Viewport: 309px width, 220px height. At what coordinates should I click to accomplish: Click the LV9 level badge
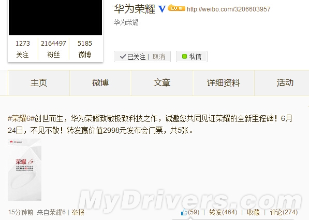[x=176, y=8]
